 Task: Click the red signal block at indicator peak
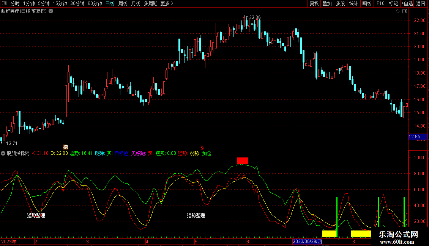(x=243, y=160)
